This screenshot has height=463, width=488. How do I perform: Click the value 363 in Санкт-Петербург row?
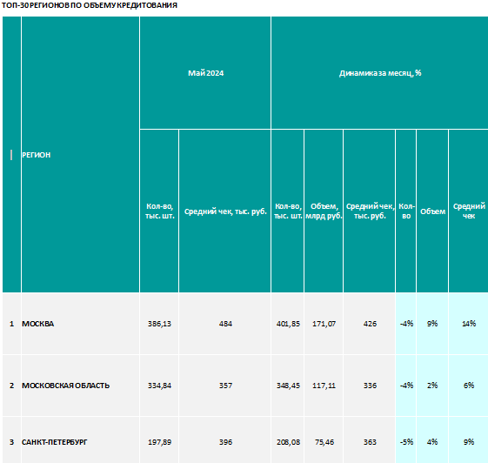pyautogui.click(x=370, y=442)
